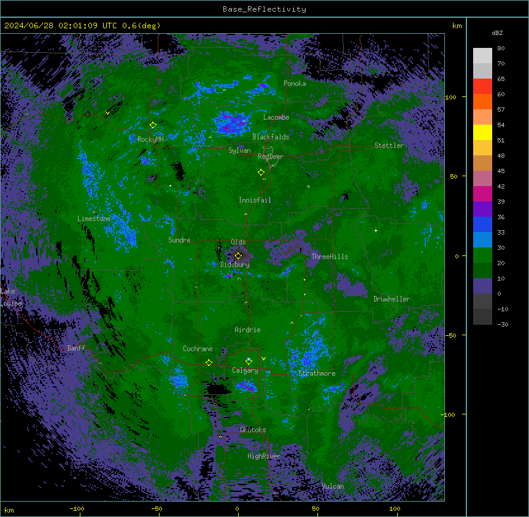Select the purple swatch between 39 and 36

pyautogui.click(x=482, y=209)
